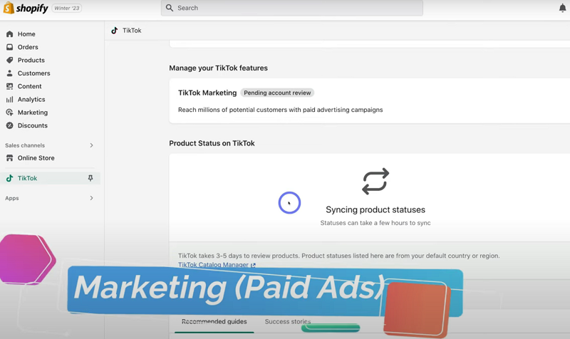Focus the Search field
The height and width of the screenshot is (339, 570).
pos(292,8)
